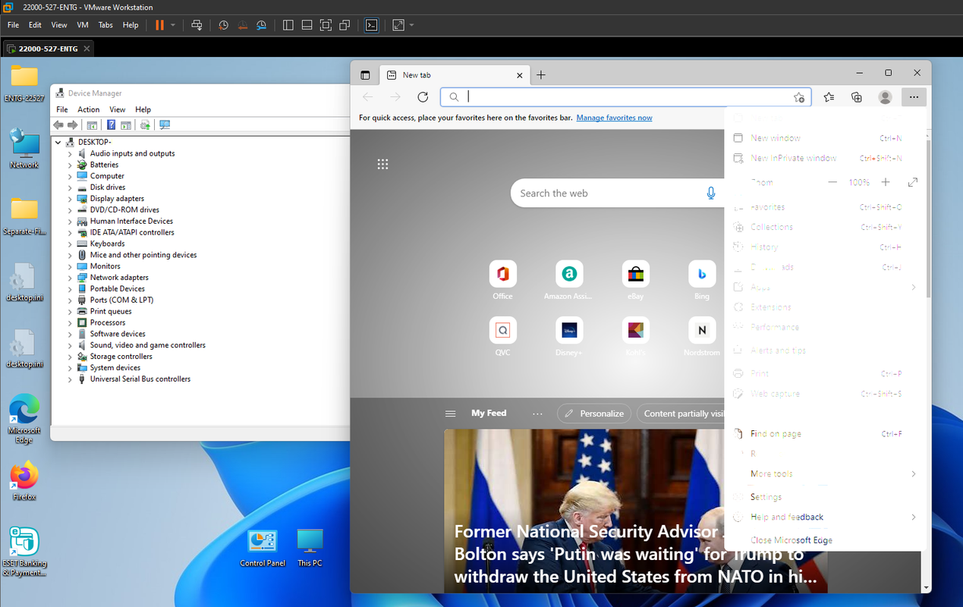The width and height of the screenshot is (963, 607).
Task: Click Device Manager's blue help icon
Action: tap(111, 125)
